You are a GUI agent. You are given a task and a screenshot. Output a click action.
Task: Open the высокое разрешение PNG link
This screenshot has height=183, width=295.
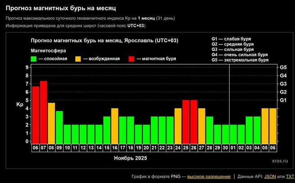[x=209, y=177]
